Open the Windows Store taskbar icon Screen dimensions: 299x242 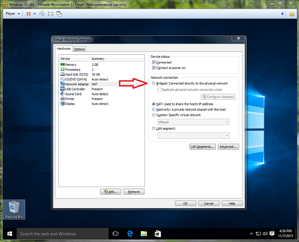point(157,234)
